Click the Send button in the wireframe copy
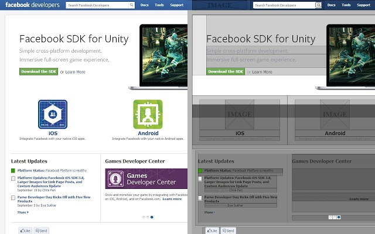Screen dimensions: 375x234 [229, 230]
